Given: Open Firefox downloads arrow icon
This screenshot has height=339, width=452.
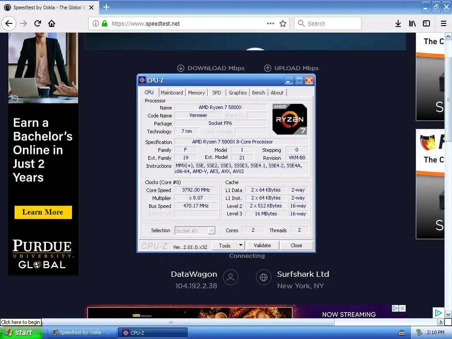Looking at the screenshot, I should [398, 23].
